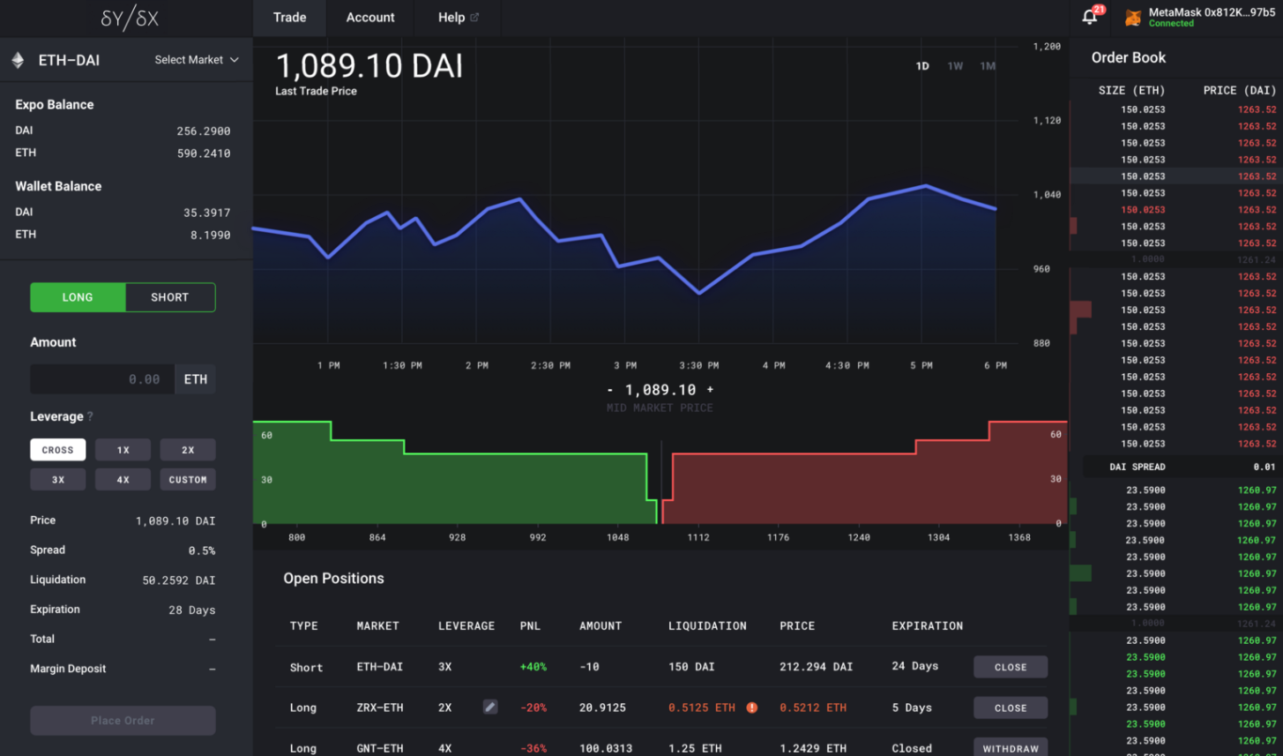
Task: Click the MetaMask fox icon
Action: [x=1132, y=17]
